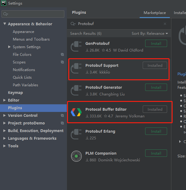The image size is (186, 190).
Task: Open the Sort By Relevance dropdown
Action: click(150, 34)
